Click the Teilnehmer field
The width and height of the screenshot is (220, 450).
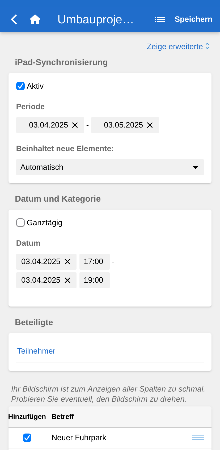pyautogui.click(x=110, y=351)
